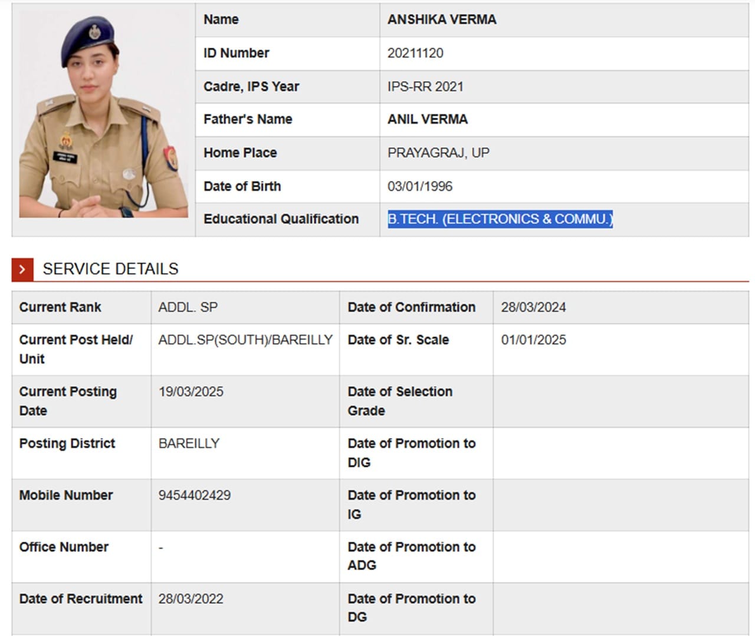Click the ID Number label

point(236,53)
